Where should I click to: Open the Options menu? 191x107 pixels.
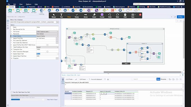pos(28,4)
